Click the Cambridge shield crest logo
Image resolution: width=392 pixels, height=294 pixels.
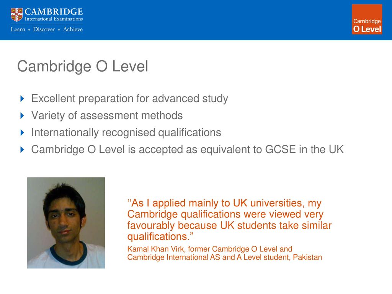tap(17, 15)
